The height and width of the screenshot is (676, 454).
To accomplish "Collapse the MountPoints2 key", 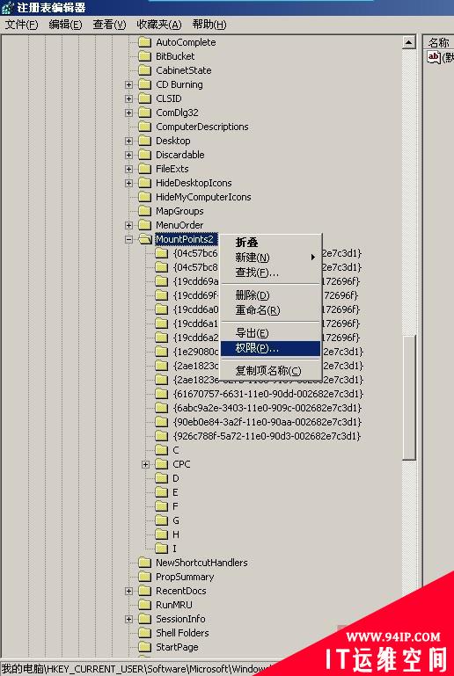I will click(128, 239).
